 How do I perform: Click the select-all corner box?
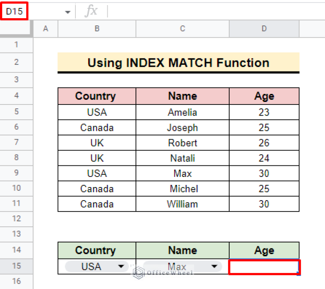[17, 29]
